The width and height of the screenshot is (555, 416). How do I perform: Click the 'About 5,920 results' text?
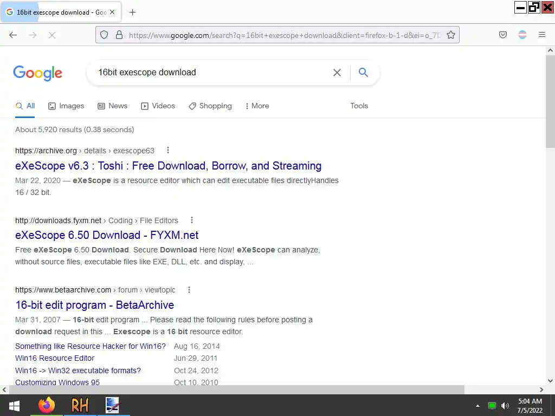pos(75,129)
